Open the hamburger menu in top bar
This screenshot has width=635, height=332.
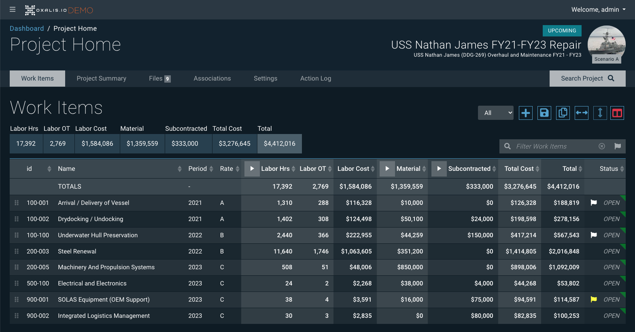point(13,10)
